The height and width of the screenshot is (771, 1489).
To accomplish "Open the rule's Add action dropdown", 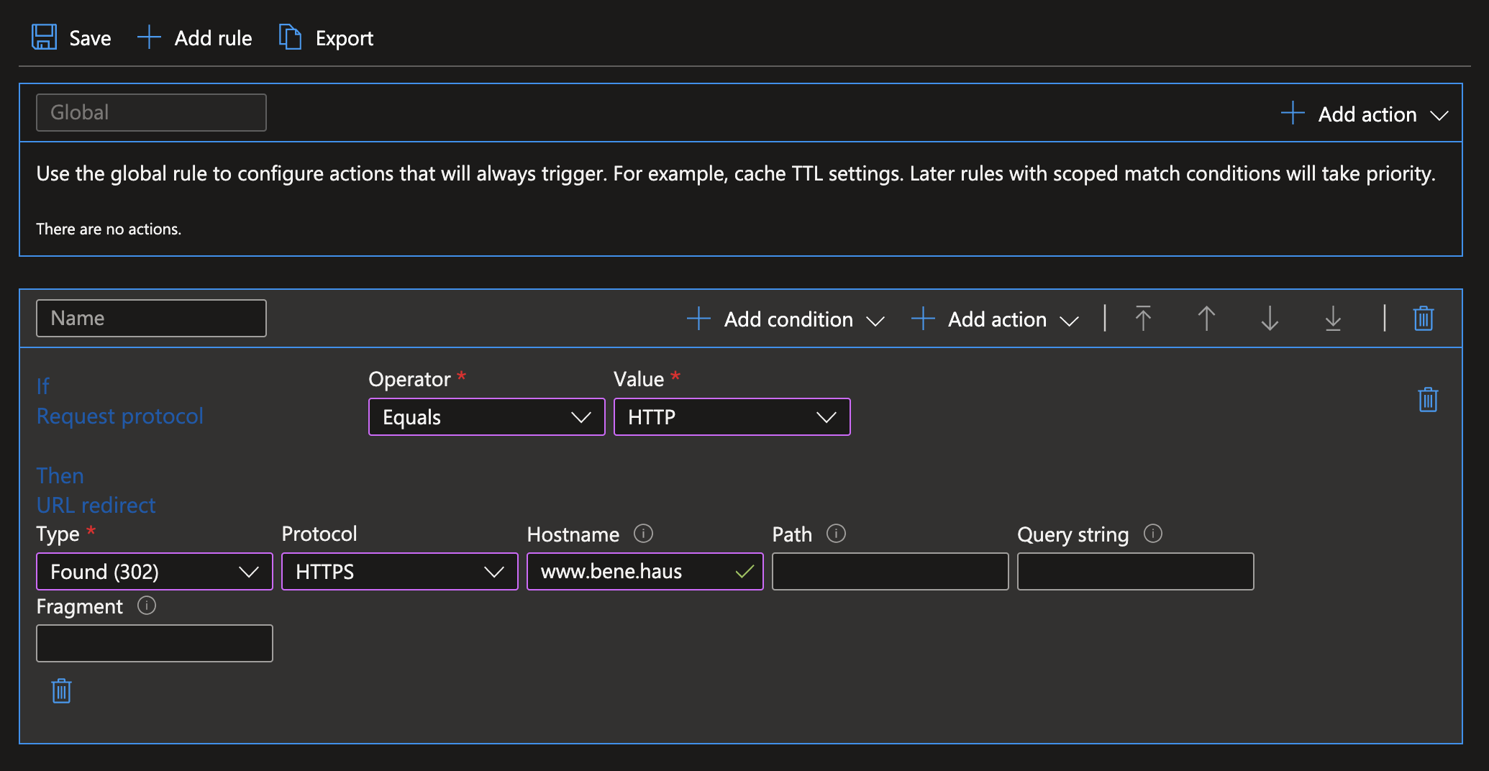I will [x=995, y=319].
